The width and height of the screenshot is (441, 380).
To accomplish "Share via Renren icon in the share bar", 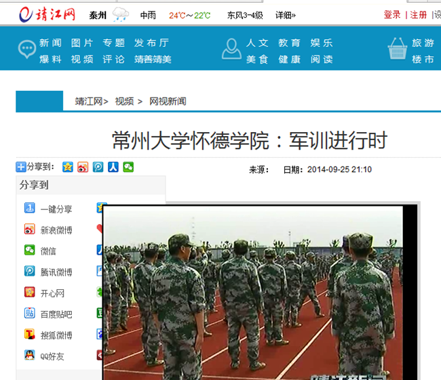I will [x=113, y=167].
